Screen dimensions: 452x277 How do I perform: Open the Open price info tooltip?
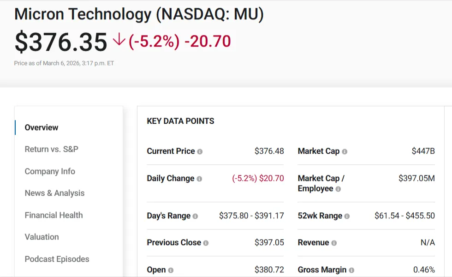click(170, 270)
